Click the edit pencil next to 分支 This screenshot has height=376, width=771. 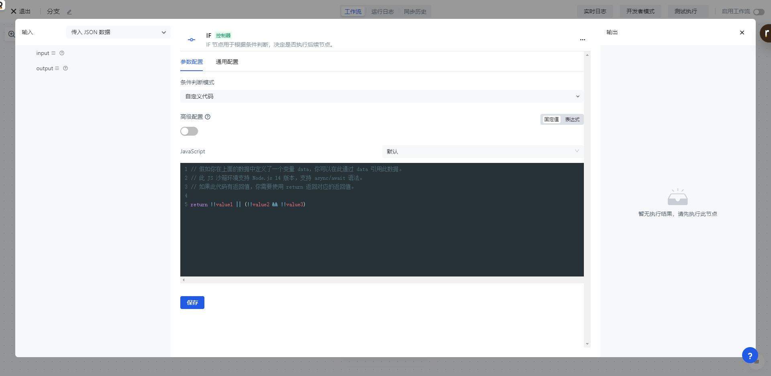click(69, 12)
